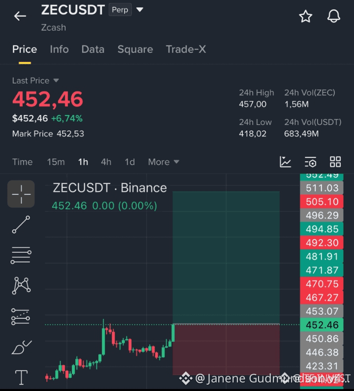Add ZECUSDT to favorites with star icon
This screenshot has height=391, width=354.
click(305, 16)
